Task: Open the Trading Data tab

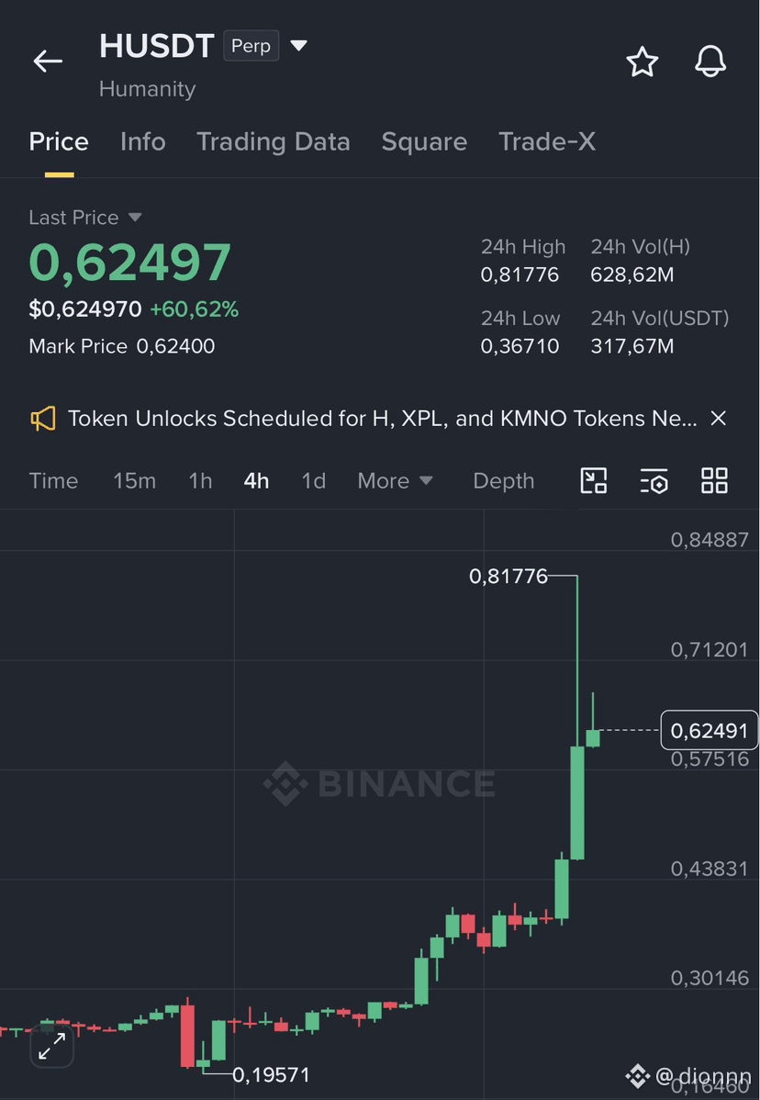Action: click(x=274, y=141)
